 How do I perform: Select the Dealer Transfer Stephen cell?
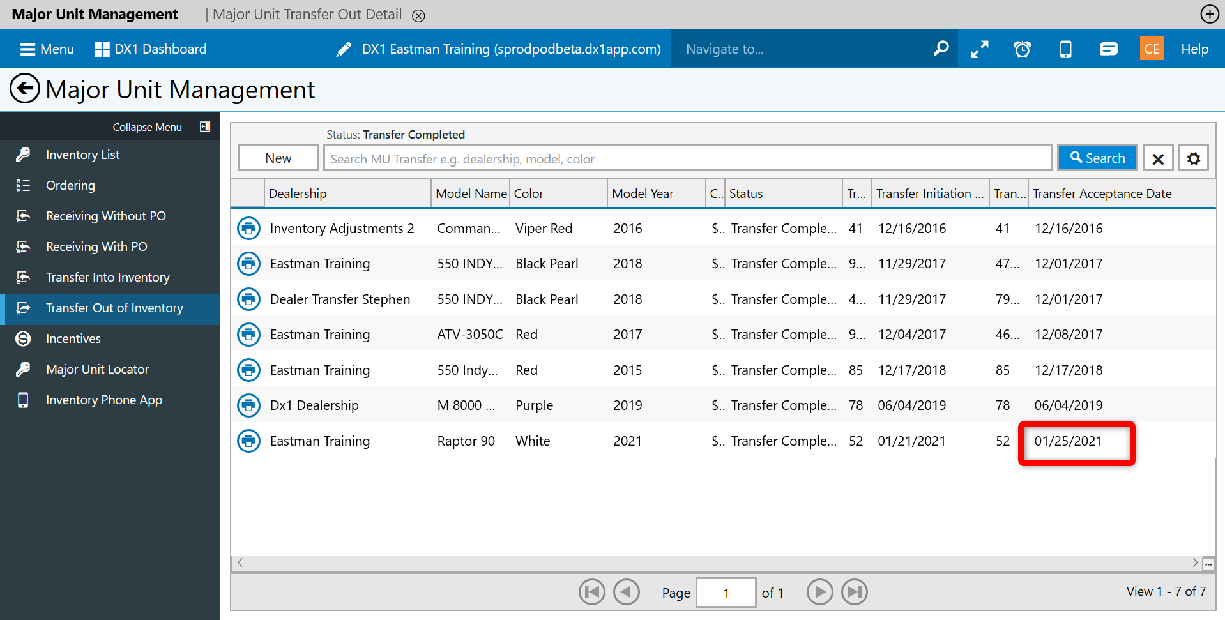[x=340, y=299]
